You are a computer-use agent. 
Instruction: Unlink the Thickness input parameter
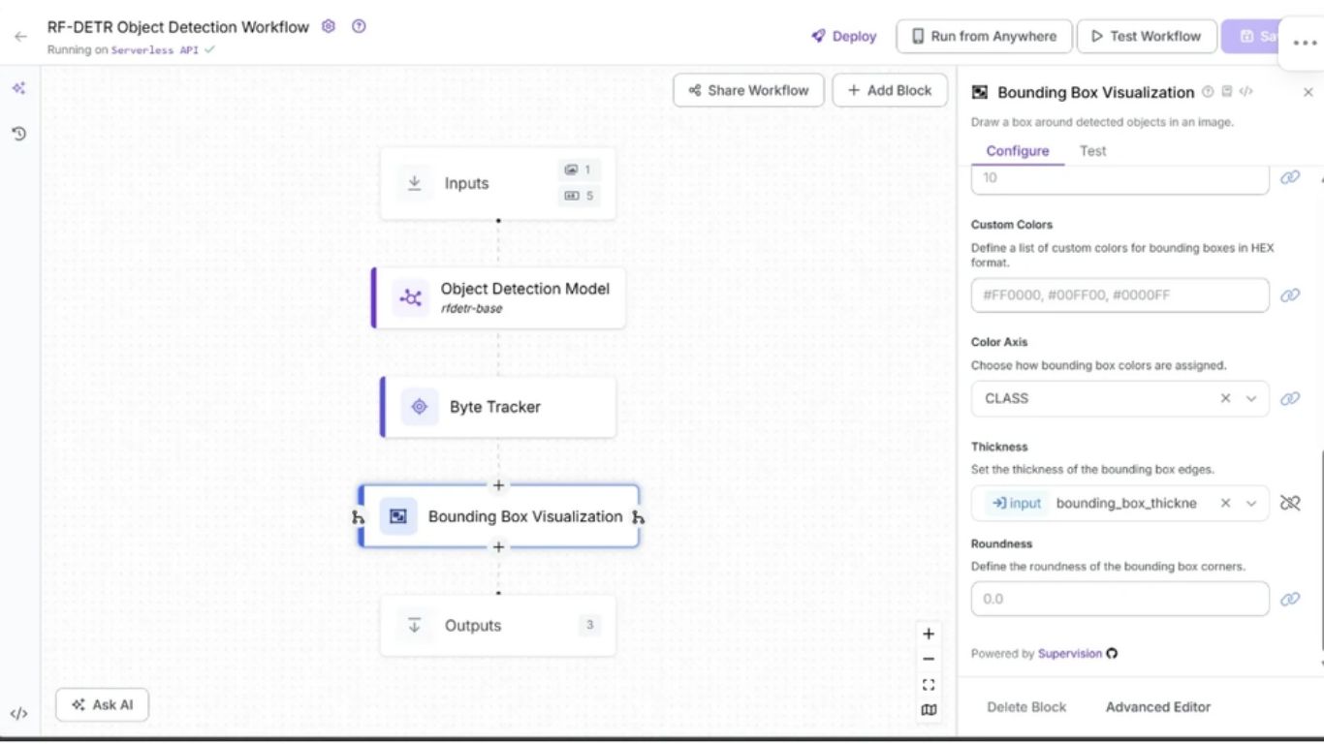[1290, 503]
